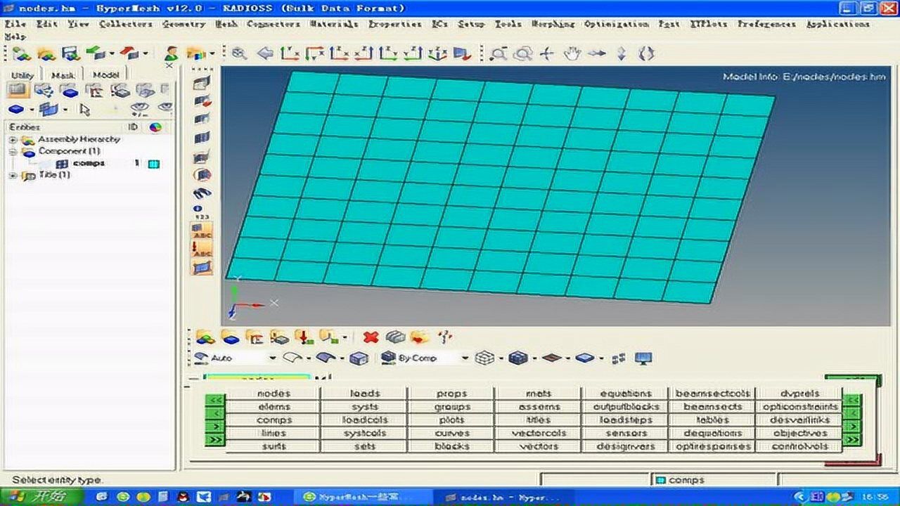Click the comps cyan color swatch
The height and width of the screenshot is (506, 900).
(153, 164)
